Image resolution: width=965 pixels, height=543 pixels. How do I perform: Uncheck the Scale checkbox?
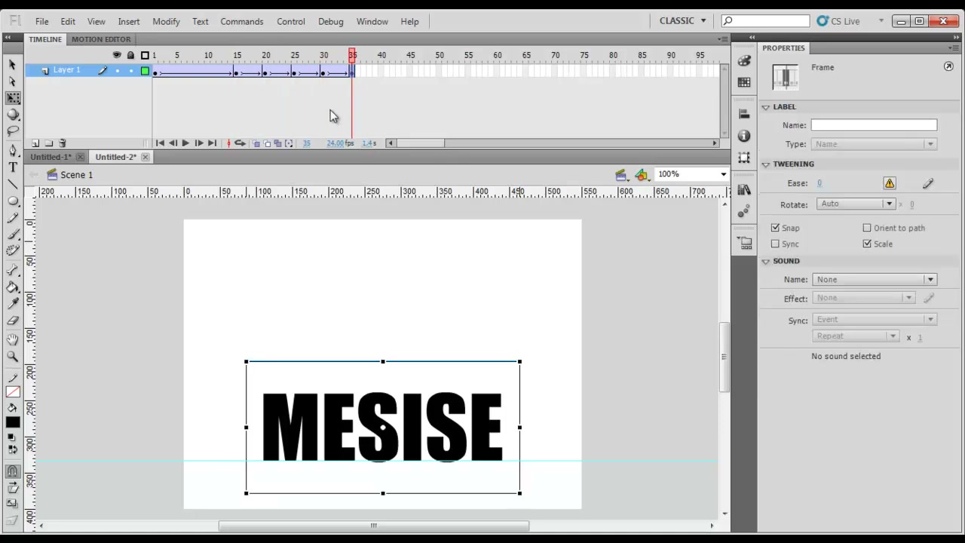coord(867,244)
